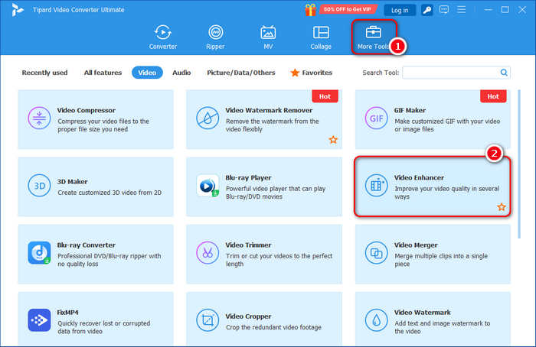Click the Video Cropper title text

[248, 316]
